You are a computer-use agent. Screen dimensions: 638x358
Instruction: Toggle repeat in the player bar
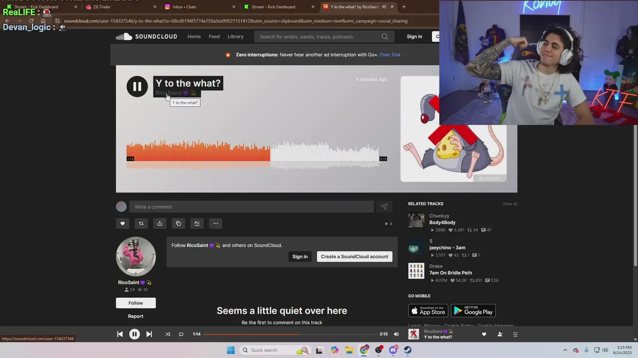tap(181, 334)
